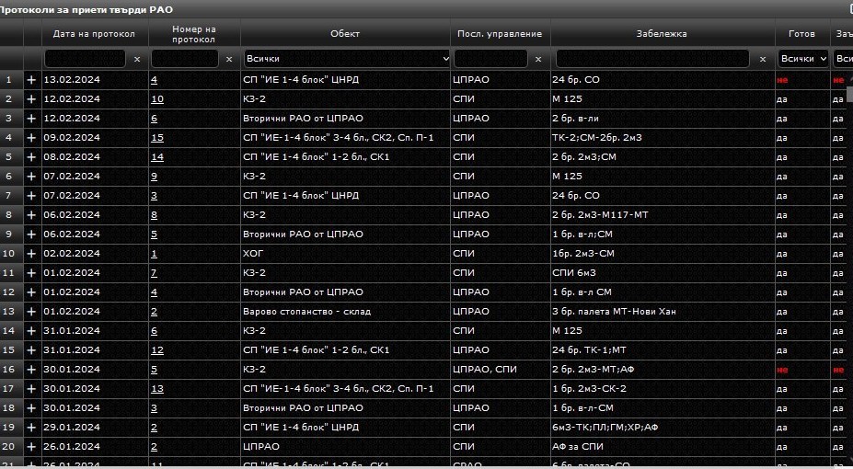Screen dimensions: 853x469
Task: Expand row 4 details with plus icon
Action: [31, 138]
